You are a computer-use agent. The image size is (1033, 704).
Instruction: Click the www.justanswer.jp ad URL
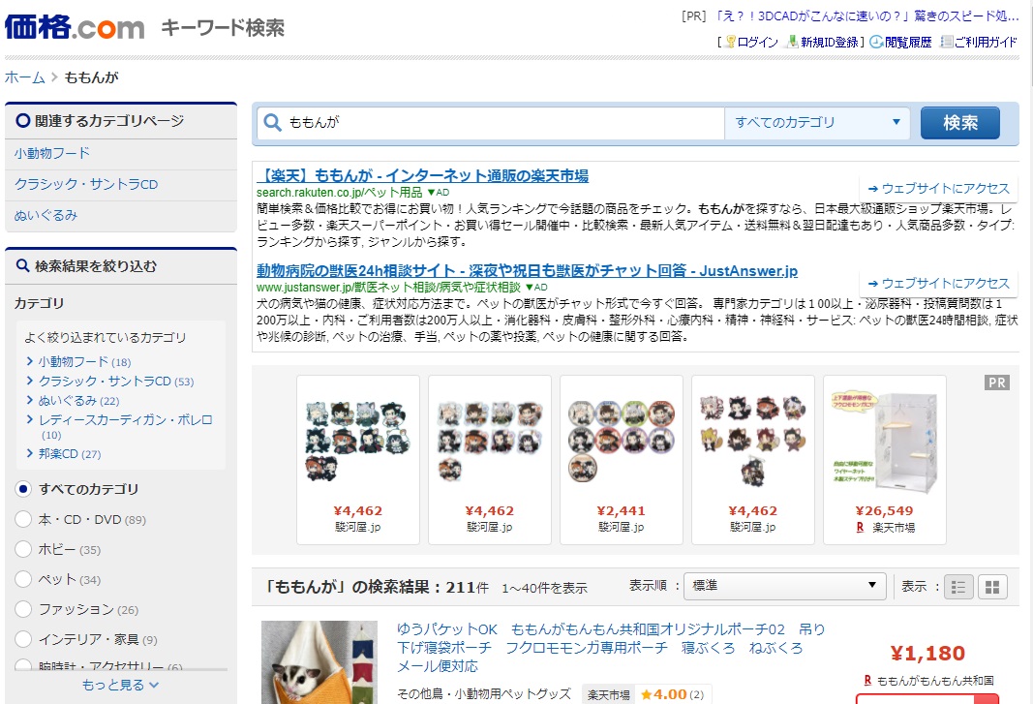click(388, 288)
